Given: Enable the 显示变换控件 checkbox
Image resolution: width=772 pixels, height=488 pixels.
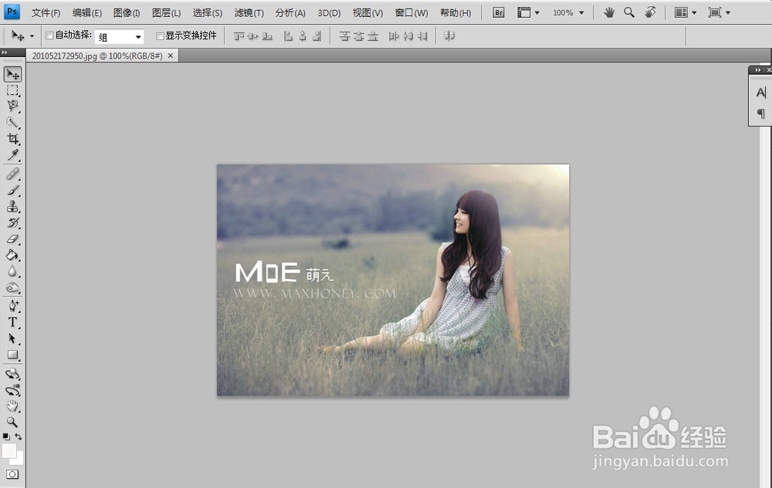Looking at the screenshot, I should point(160,36).
